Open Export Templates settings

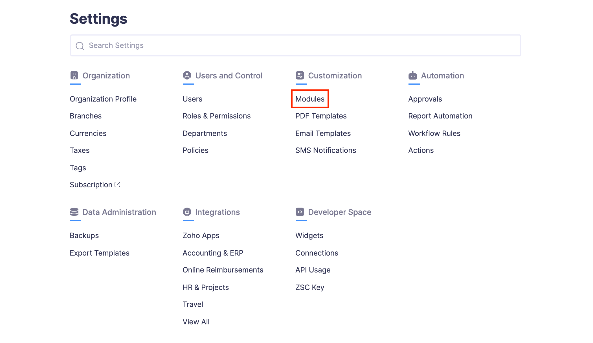coord(100,253)
